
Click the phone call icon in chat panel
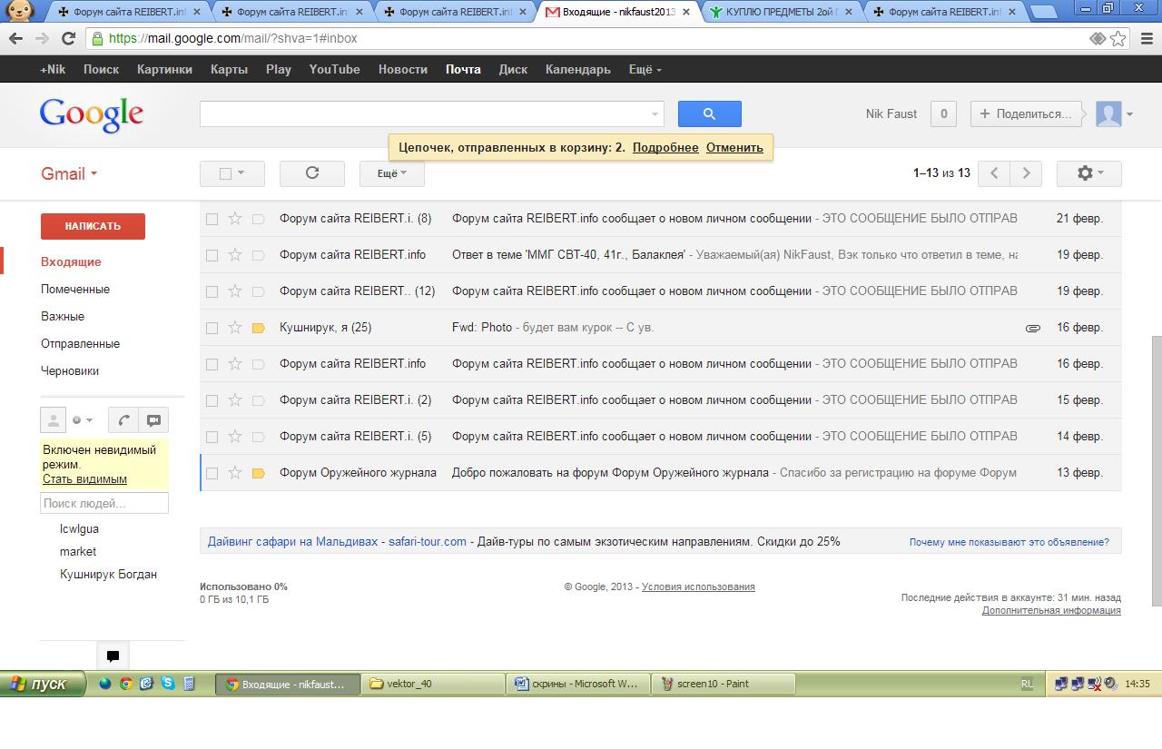click(x=123, y=419)
